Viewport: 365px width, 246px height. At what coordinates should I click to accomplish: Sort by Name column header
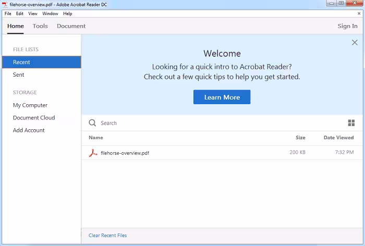tap(95, 138)
